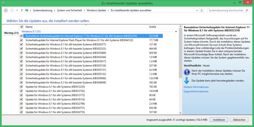Screen dimensions: 254x127
Task: Click the window system icon in title bar
Action: tap(3, 3)
